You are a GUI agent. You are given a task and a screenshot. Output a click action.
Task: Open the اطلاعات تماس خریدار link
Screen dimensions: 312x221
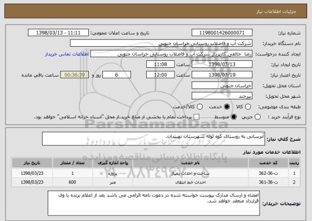67,54
